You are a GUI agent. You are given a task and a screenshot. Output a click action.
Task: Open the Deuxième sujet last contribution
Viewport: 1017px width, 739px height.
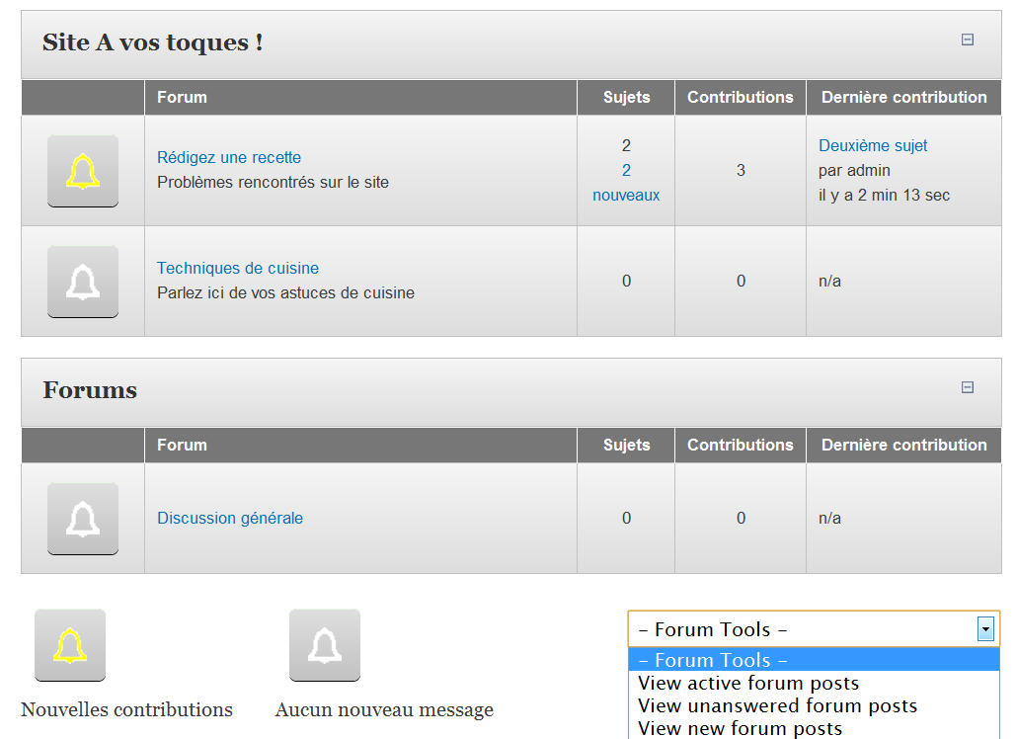(873, 146)
